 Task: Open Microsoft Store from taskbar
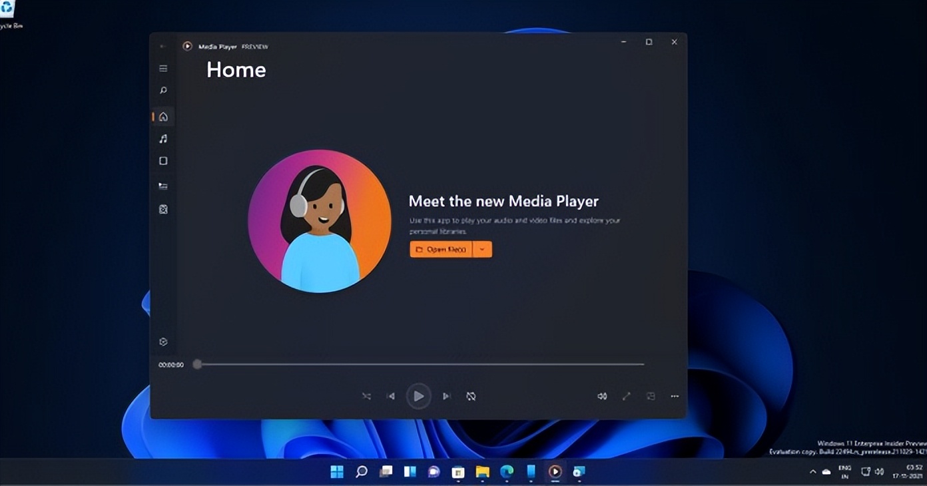[x=458, y=472]
